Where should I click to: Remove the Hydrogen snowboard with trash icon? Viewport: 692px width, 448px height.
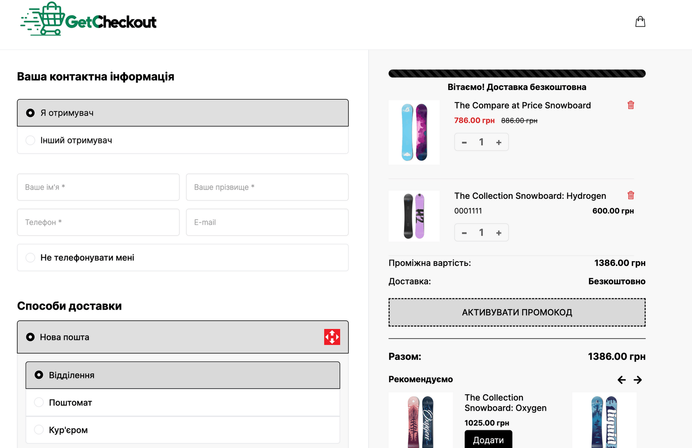point(631,195)
